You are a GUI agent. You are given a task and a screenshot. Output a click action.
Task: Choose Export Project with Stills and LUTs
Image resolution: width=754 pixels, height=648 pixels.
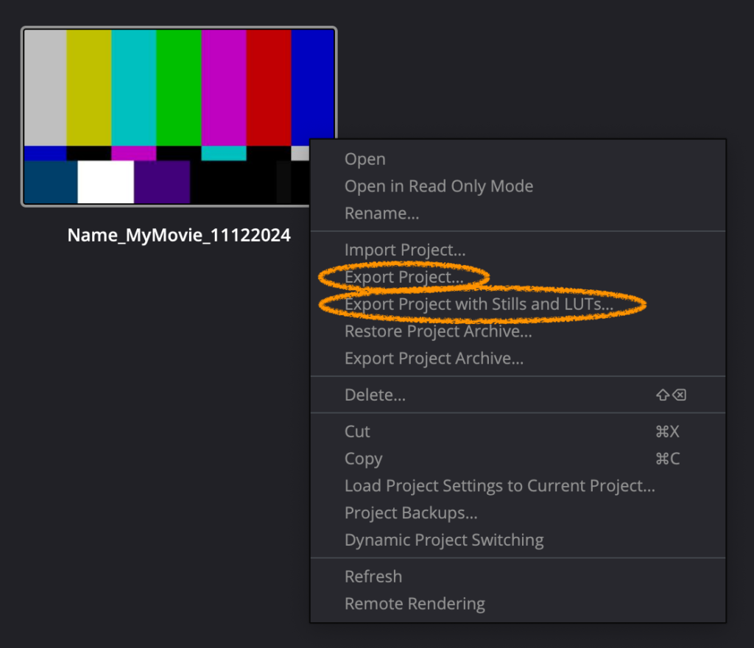(x=479, y=304)
